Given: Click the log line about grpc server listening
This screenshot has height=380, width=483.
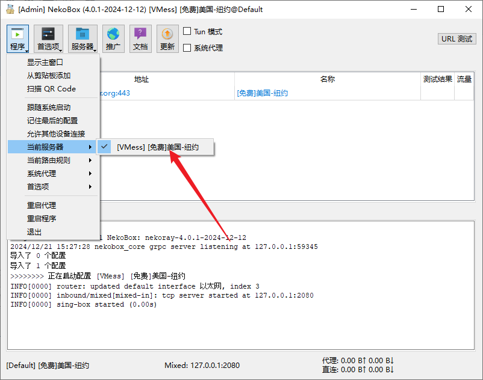Looking at the screenshot, I should click(x=164, y=247).
